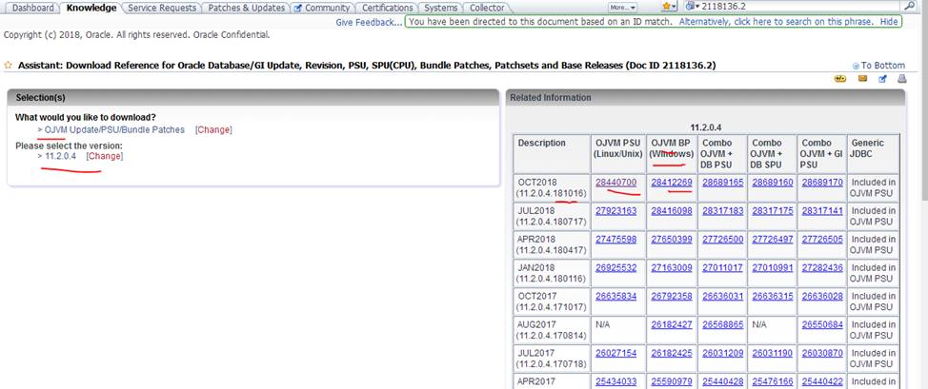
Task: Open patch 26636028 link
Action: tap(822, 296)
